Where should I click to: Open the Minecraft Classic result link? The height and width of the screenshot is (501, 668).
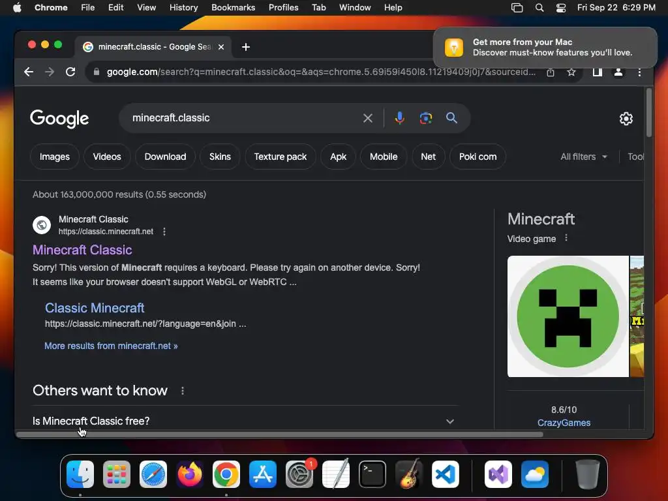(x=82, y=250)
